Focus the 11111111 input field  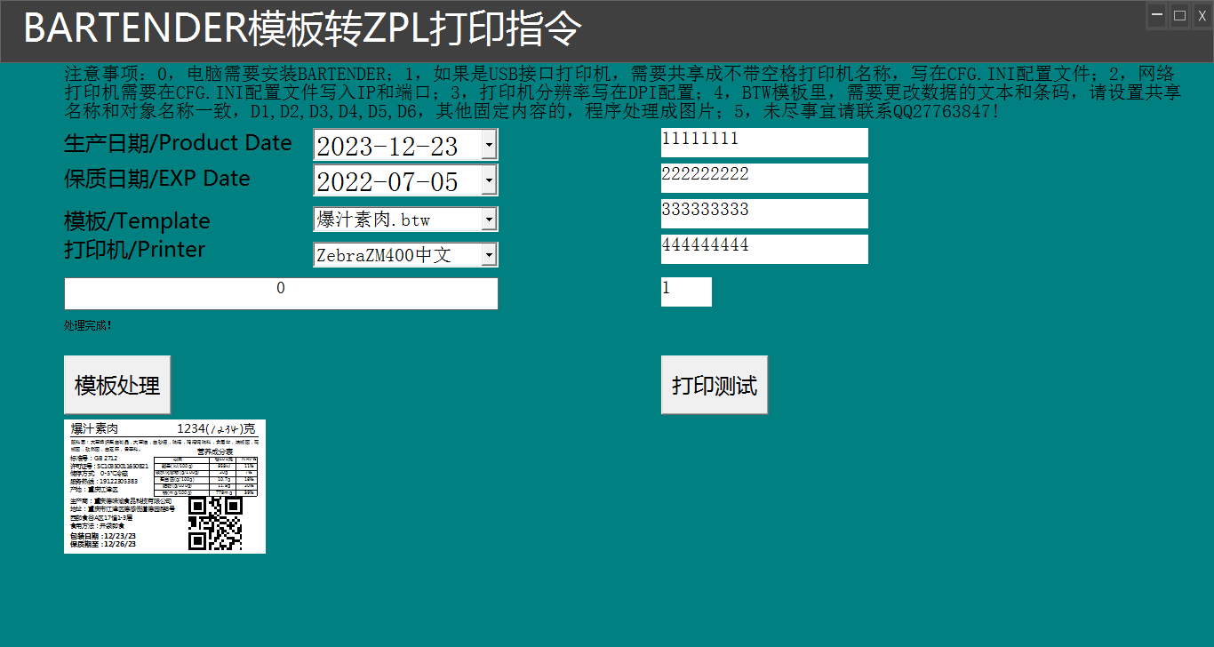coord(764,143)
